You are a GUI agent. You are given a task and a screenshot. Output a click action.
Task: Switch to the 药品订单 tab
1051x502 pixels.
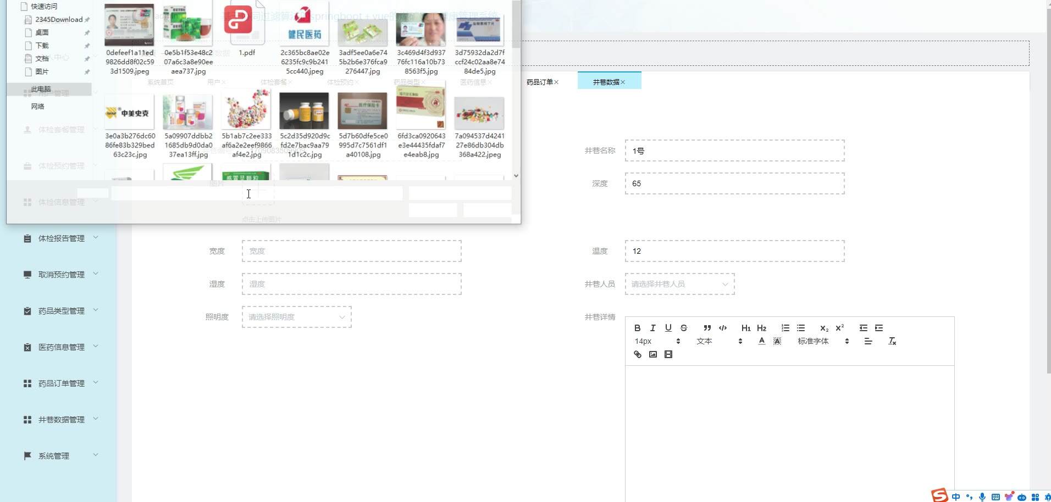coord(539,82)
